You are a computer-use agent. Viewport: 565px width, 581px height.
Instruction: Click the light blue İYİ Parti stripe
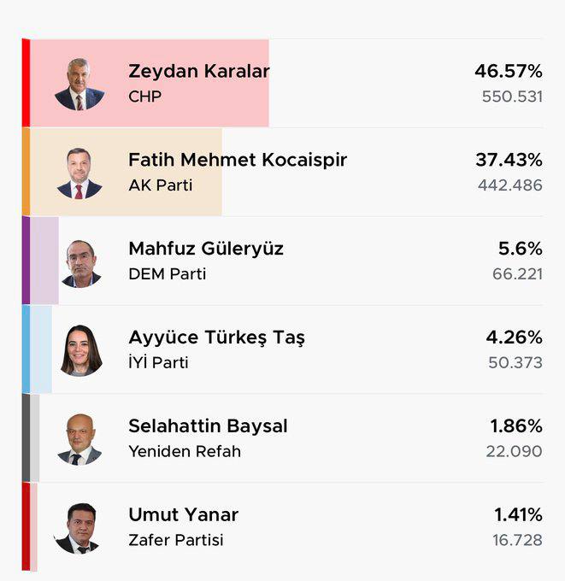[26, 349]
